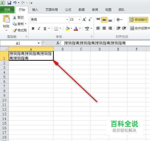Switch to the 数据 Data tab
Viewport: 150px width, 141px height.
[x=82, y=10]
